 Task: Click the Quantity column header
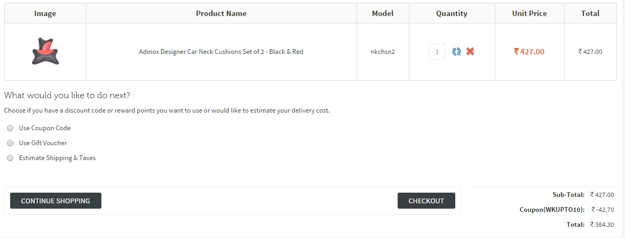point(452,13)
